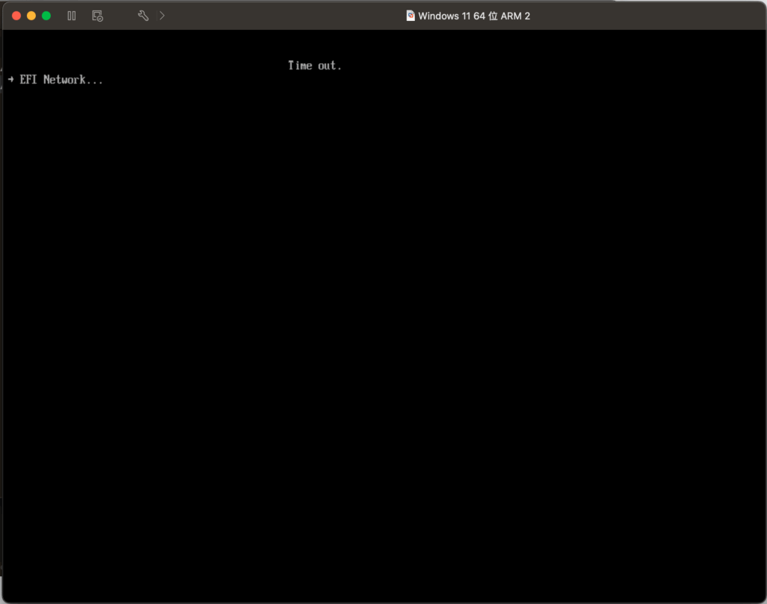Image resolution: width=767 pixels, height=604 pixels.
Task: Click empty title bar left of VM name
Action: [285, 16]
